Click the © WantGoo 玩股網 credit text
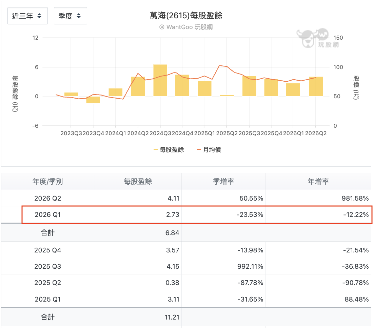 pos(186,27)
